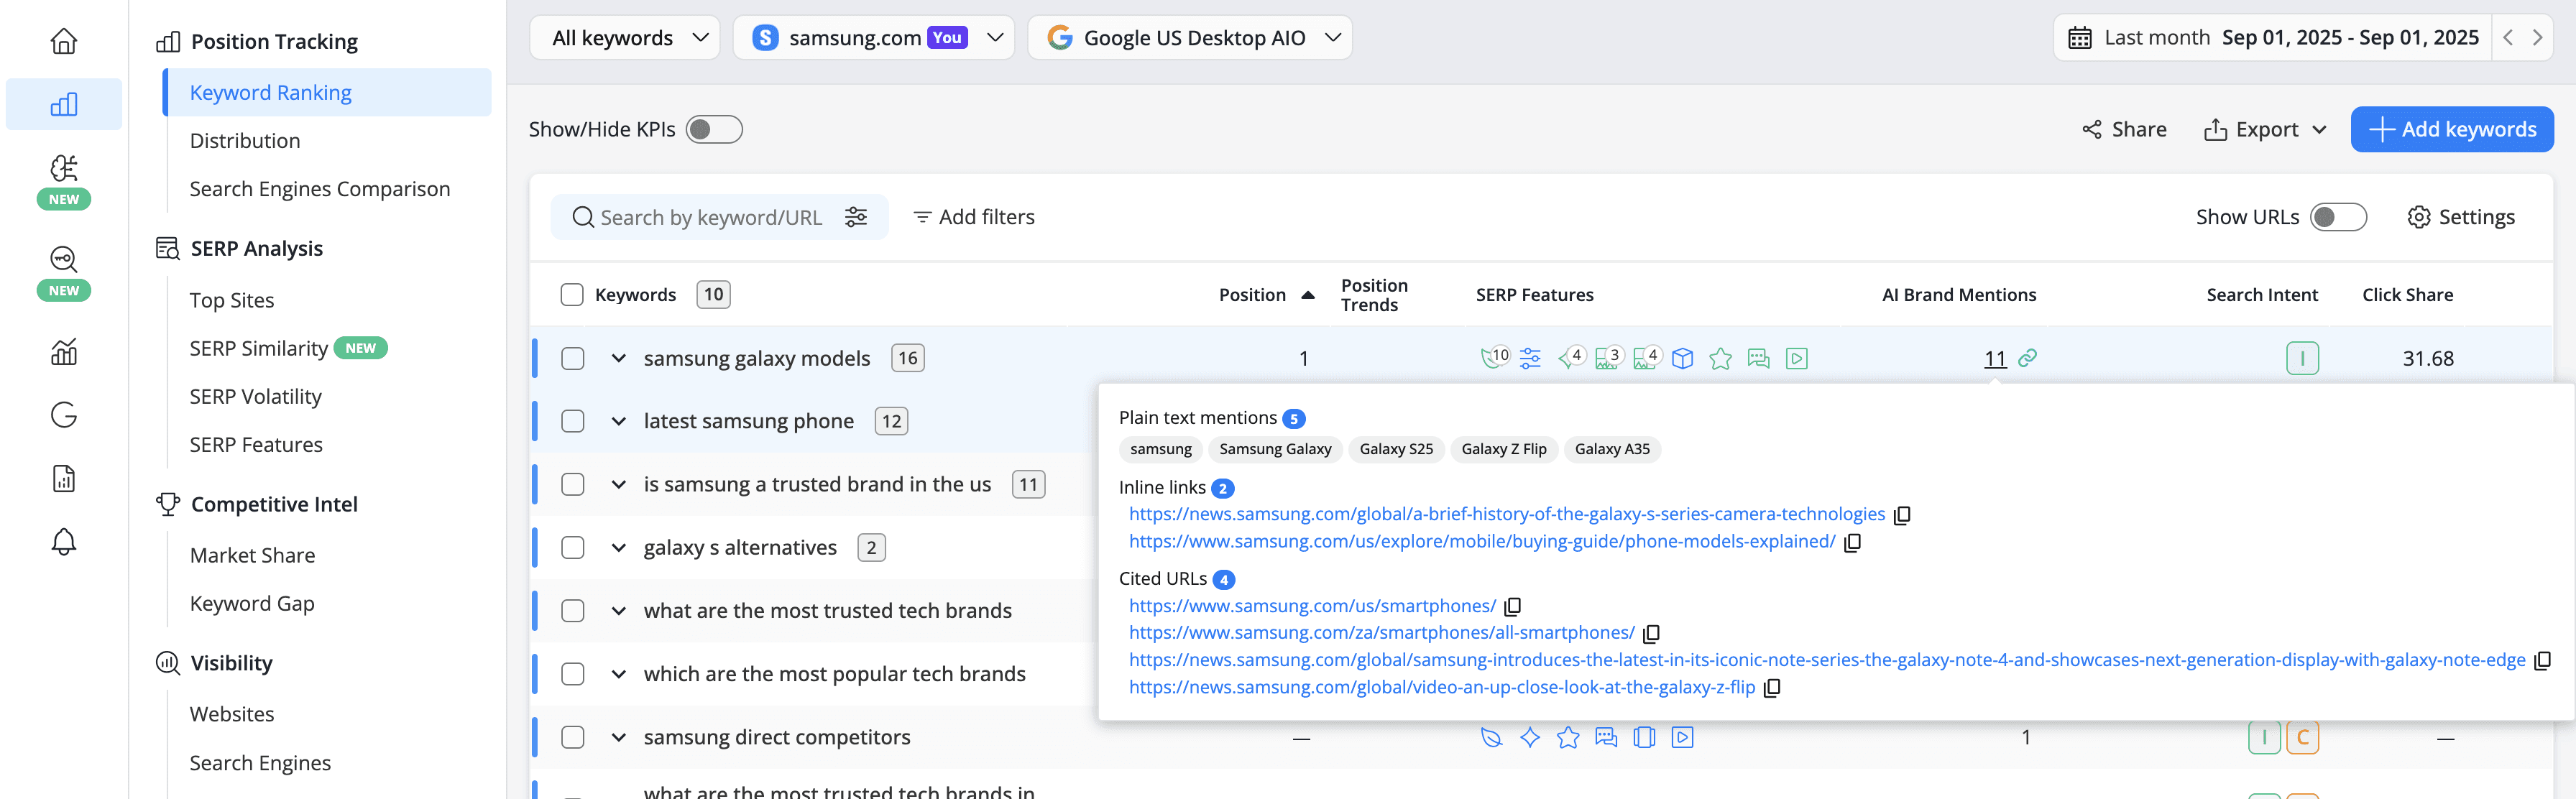Open Search Engines Comparison
Screen dimensions: 2576x799
coord(320,189)
